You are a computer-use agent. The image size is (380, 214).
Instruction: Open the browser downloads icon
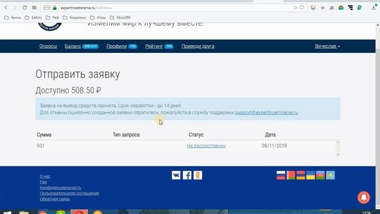[x=373, y=8]
